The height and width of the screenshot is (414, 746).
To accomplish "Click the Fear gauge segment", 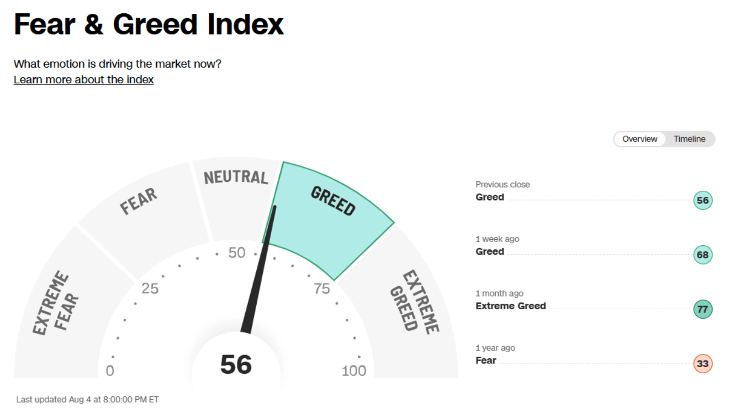I will [x=145, y=221].
